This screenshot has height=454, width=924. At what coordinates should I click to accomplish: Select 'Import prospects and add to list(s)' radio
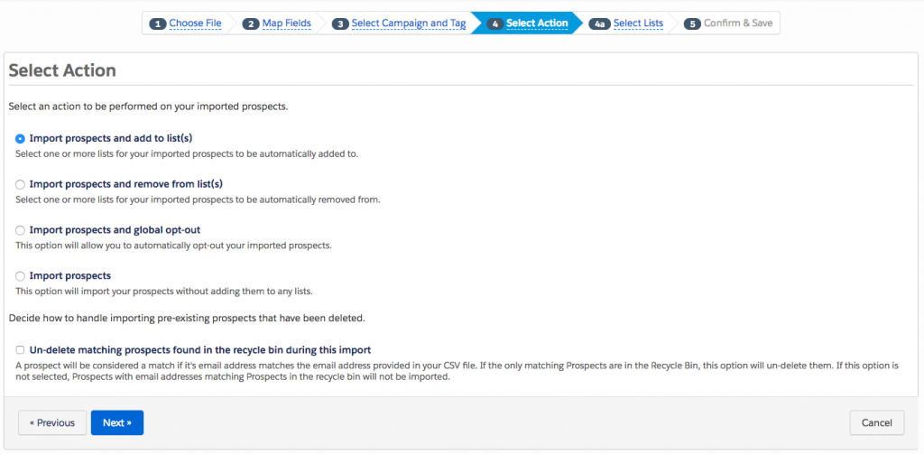[x=20, y=138]
